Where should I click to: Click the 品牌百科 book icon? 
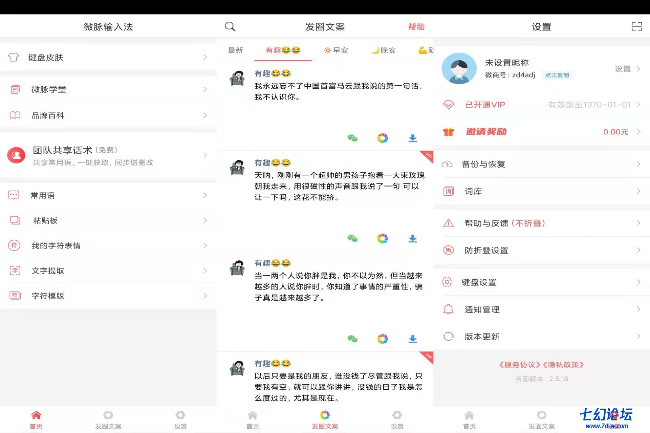point(15,115)
